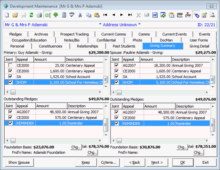Uncheck Joint for primary CE2000 1,600.00 row
220x170 pixels.
10,71
